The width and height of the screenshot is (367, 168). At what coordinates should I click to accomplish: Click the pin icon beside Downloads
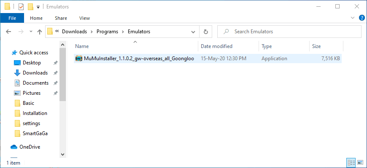pos(55,73)
